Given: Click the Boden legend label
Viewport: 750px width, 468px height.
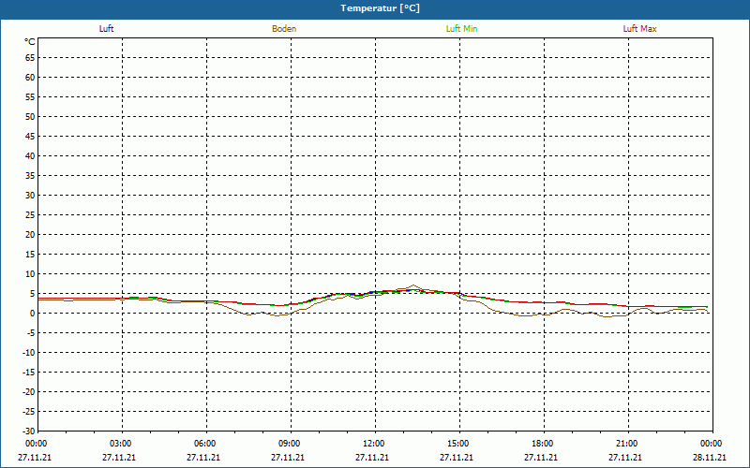Looking at the screenshot, I should point(284,29).
